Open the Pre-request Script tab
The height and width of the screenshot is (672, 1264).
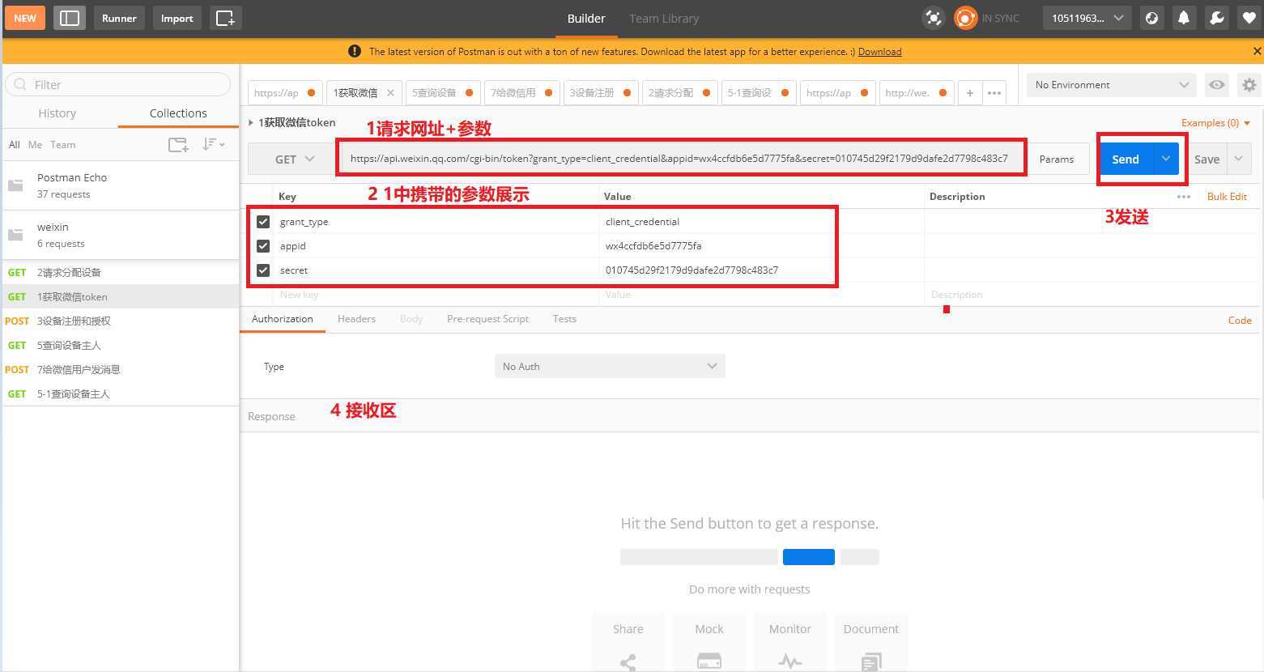pos(487,319)
